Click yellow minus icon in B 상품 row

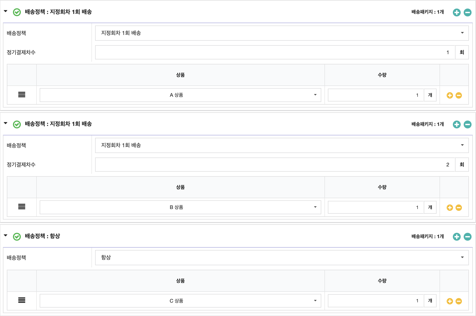pyautogui.click(x=459, y=208)
